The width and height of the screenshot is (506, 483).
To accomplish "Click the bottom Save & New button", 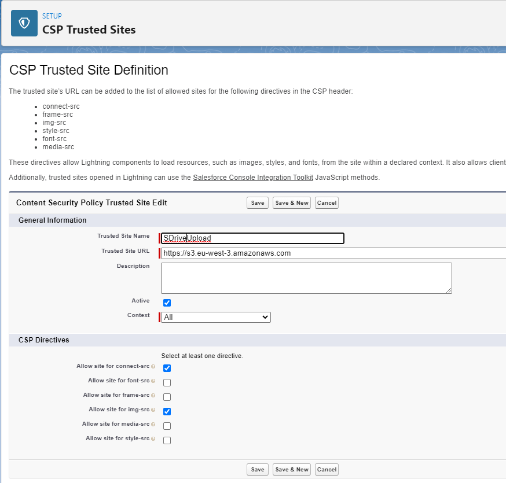I will pos(292,469).
